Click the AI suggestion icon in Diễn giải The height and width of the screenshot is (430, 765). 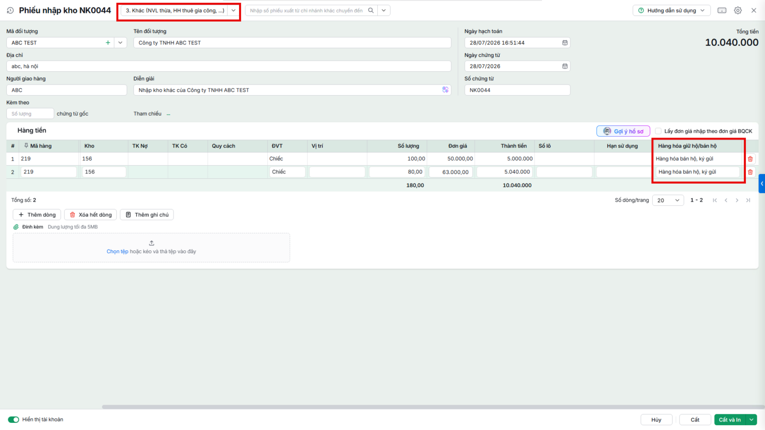click(446, 90)
